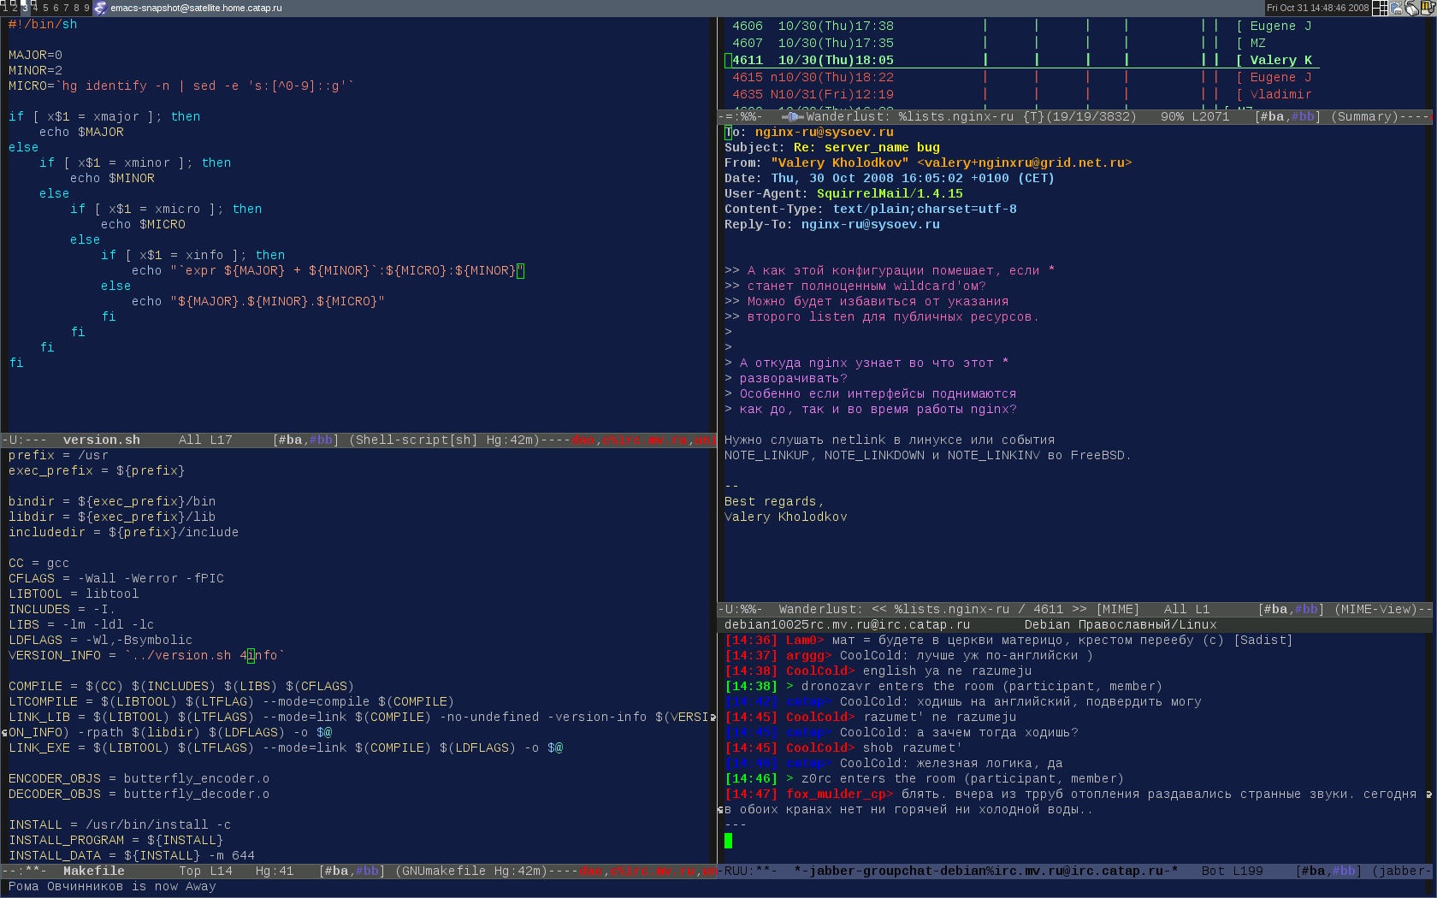Click the #!/bin/sh shebang line
The width and height of the screenshot is (1437, 898).
tap(43, 25)
